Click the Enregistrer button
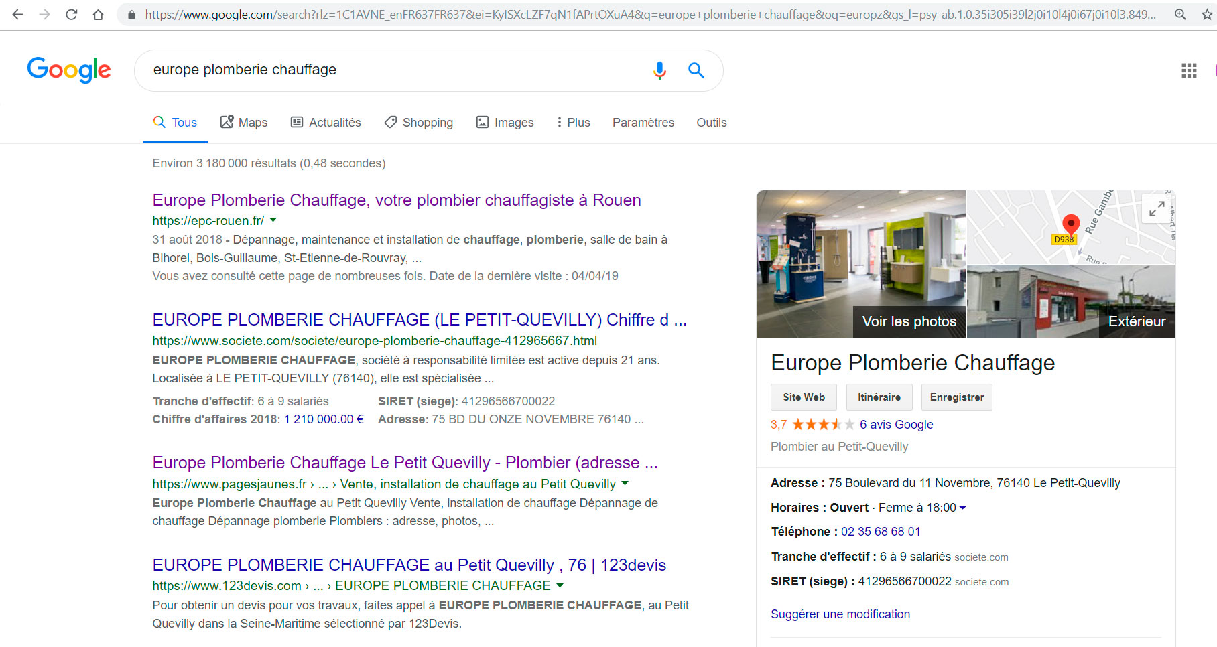The width and height of the screenshot is (1217, 647). click(x=956, y=397)
